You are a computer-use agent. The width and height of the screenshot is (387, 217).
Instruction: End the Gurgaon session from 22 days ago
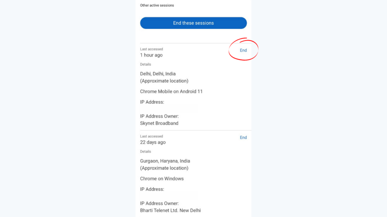(x=243, y=137)
